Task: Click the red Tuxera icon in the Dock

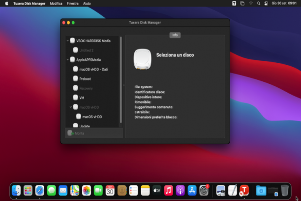Action: click(x=244, y=191)
